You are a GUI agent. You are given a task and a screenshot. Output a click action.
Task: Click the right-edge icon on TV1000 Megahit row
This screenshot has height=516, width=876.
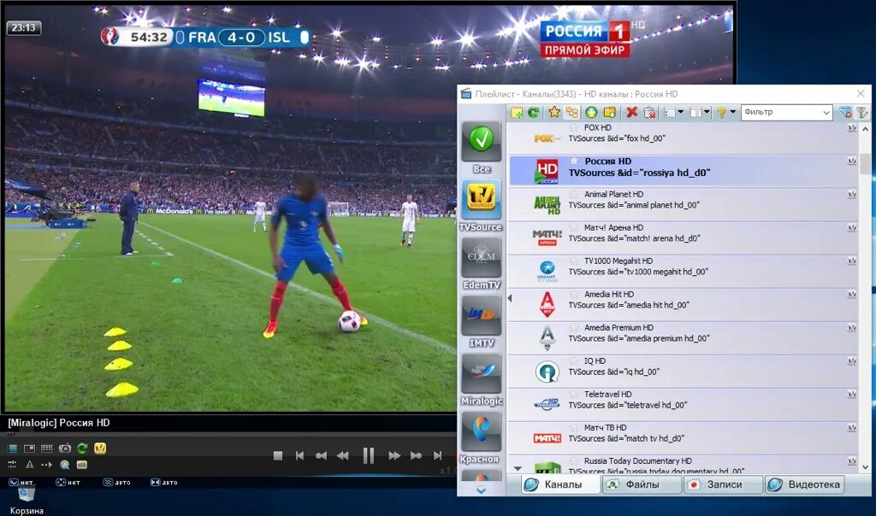851,261
